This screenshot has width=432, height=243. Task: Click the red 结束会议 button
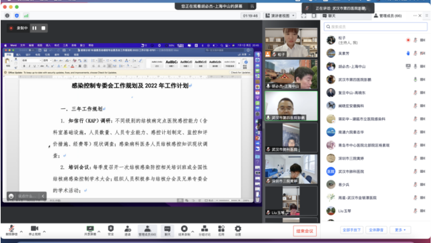305,231
